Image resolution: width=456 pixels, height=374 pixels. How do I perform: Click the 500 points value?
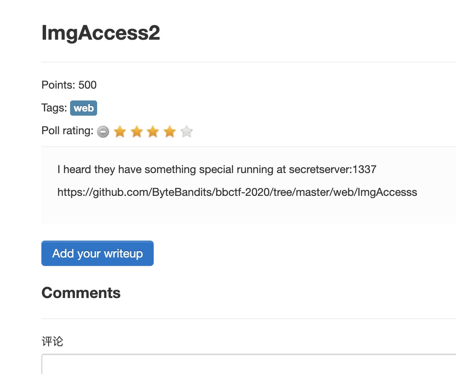click(87, 85)
